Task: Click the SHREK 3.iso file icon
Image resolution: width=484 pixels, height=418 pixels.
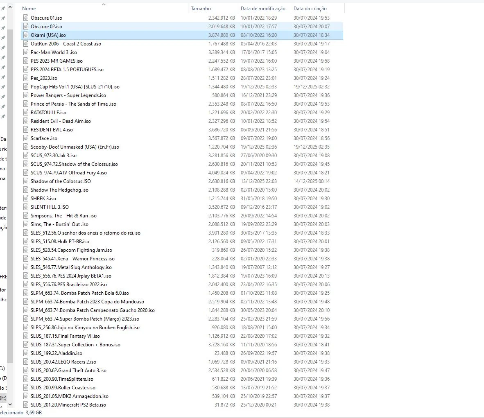Action: pos(26,199)
